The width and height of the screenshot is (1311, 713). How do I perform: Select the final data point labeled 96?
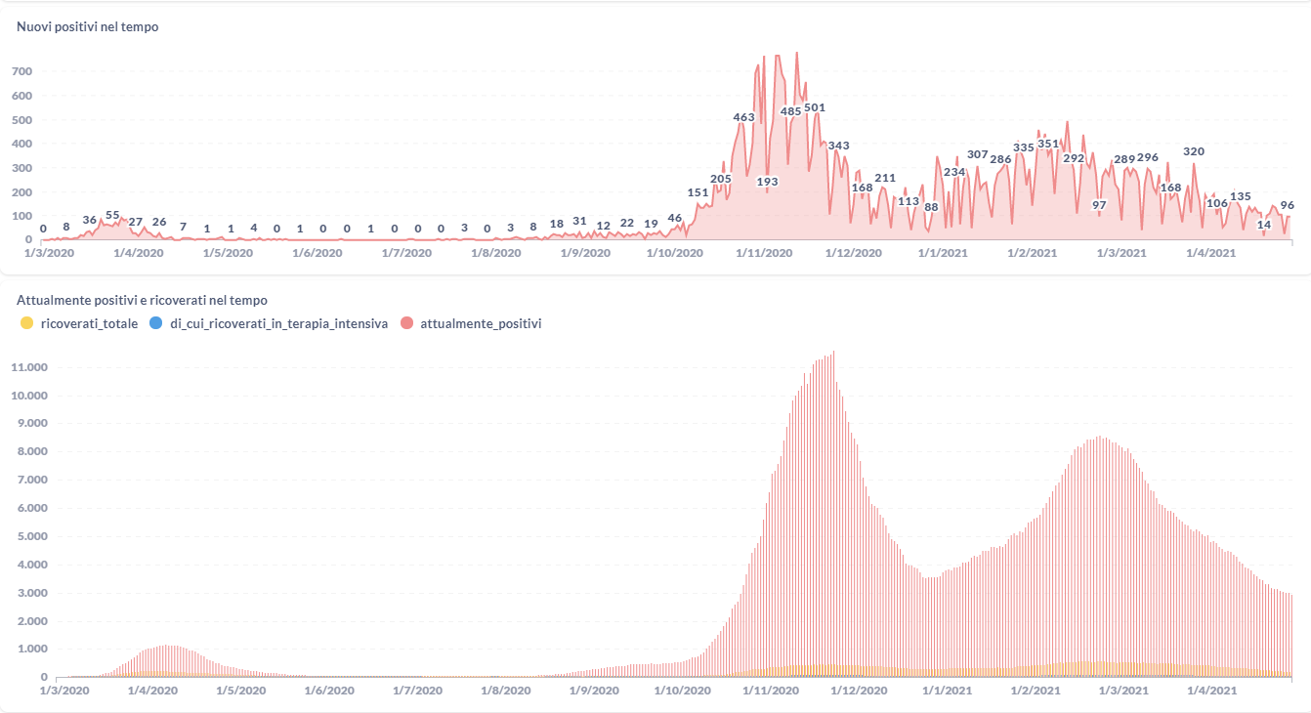[1288, 205]
